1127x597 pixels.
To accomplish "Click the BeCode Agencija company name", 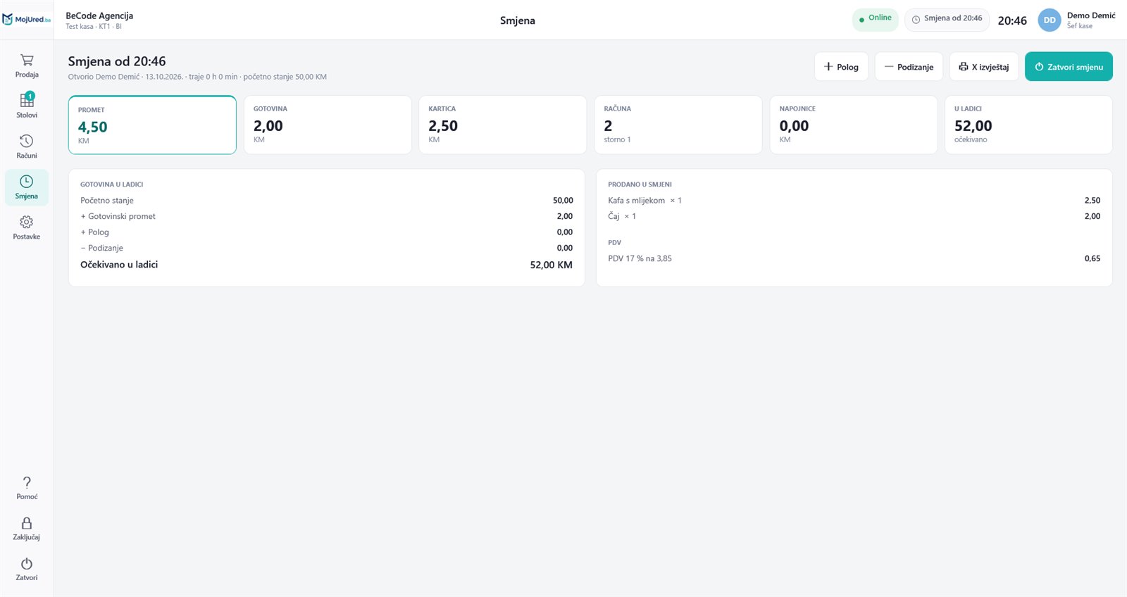I will [99, 15].
